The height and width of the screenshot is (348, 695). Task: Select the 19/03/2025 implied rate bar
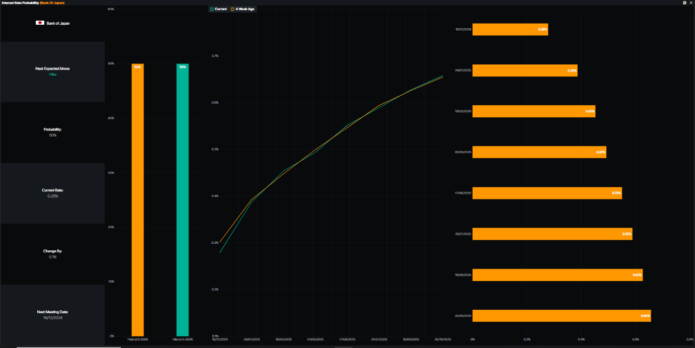pos(534,111)
